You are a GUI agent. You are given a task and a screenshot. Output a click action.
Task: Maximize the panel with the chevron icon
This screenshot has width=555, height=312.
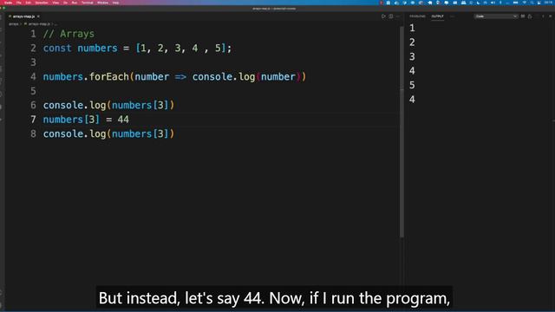click(544, 16)
